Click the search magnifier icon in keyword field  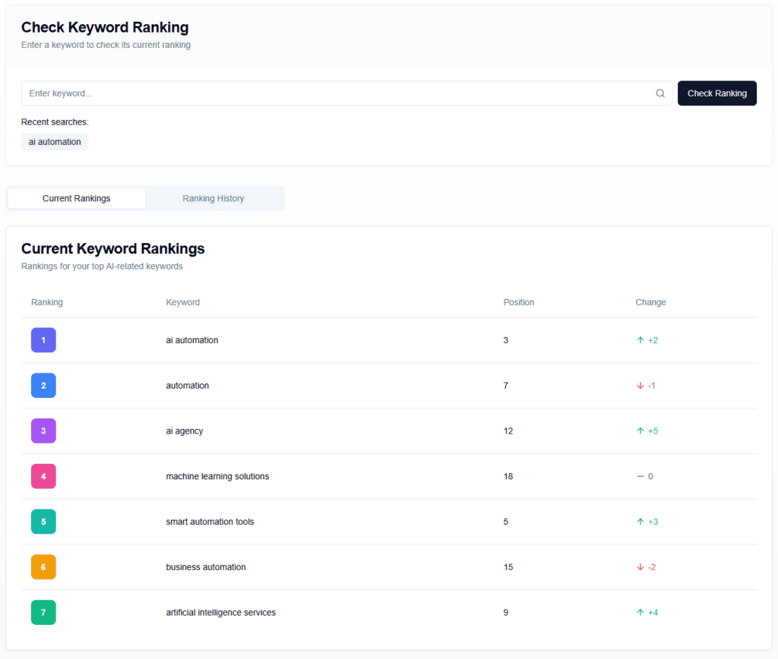tap(660, 93)
